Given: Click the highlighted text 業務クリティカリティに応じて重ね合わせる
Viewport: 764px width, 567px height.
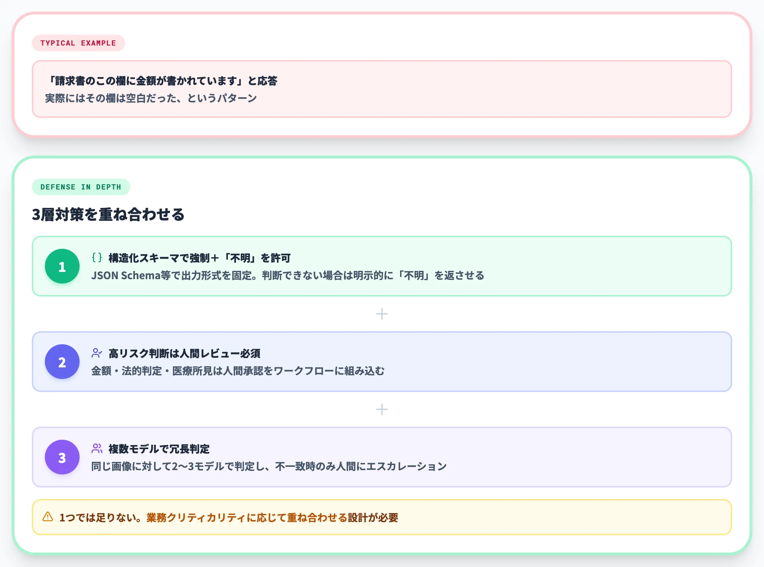Looking at the screenshot, I should tap(247, 517).
